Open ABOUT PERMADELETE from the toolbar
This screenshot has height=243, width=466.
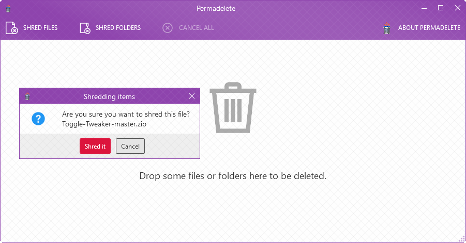click(429, 28)
